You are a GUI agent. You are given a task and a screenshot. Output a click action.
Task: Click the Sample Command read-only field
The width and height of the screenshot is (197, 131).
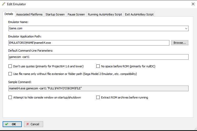click(98, 89)
